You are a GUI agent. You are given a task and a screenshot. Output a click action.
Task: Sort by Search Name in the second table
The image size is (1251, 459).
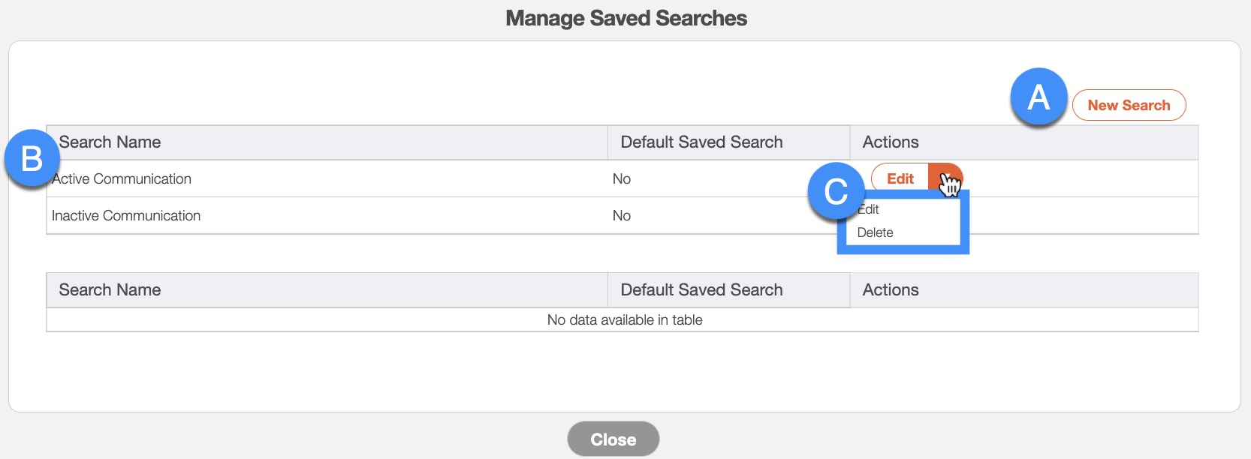[x=110, y=290]
